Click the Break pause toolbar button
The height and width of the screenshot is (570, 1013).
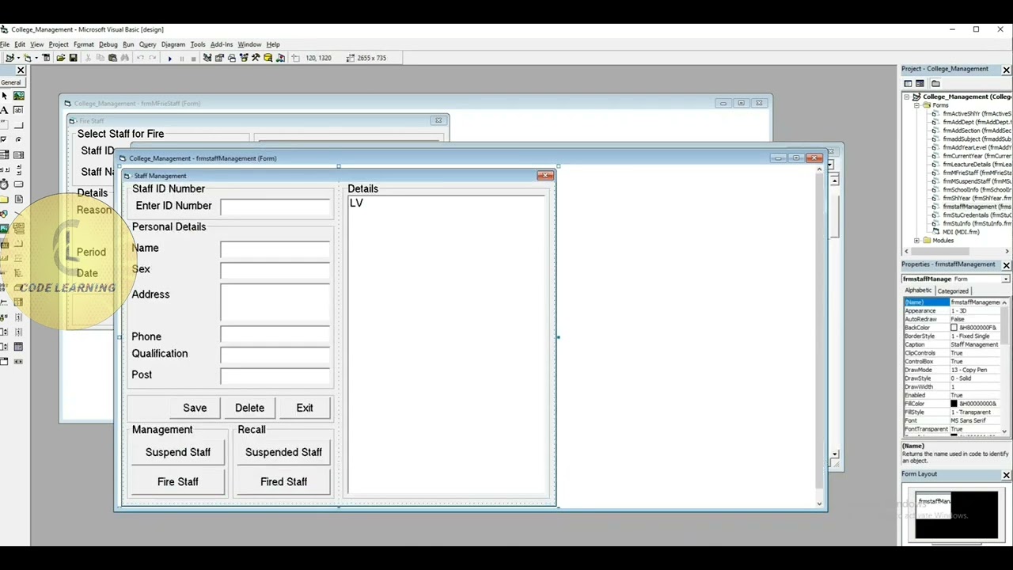pyautogui.click(x=182, y=58)
